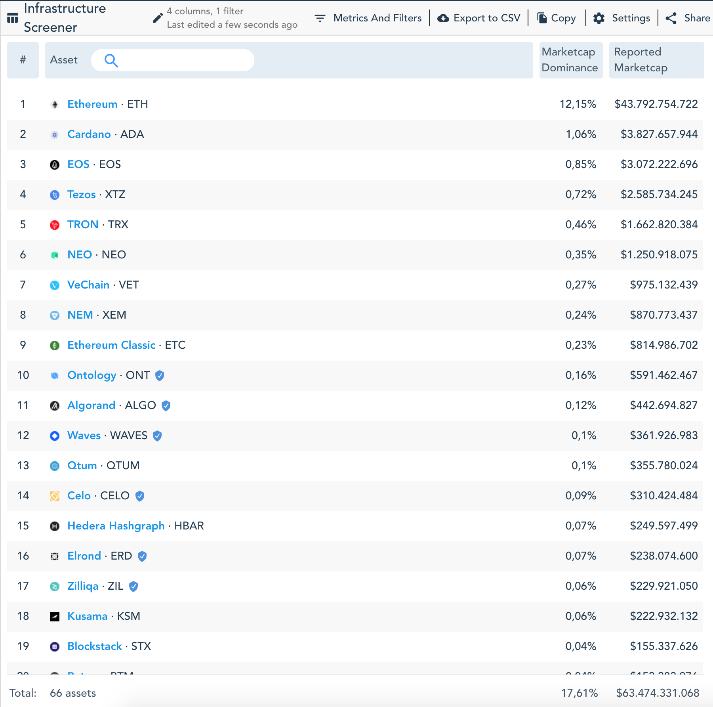Viewport: 713px width, 707px height.
Task: Open the NEM asset link
Action: 80,315
